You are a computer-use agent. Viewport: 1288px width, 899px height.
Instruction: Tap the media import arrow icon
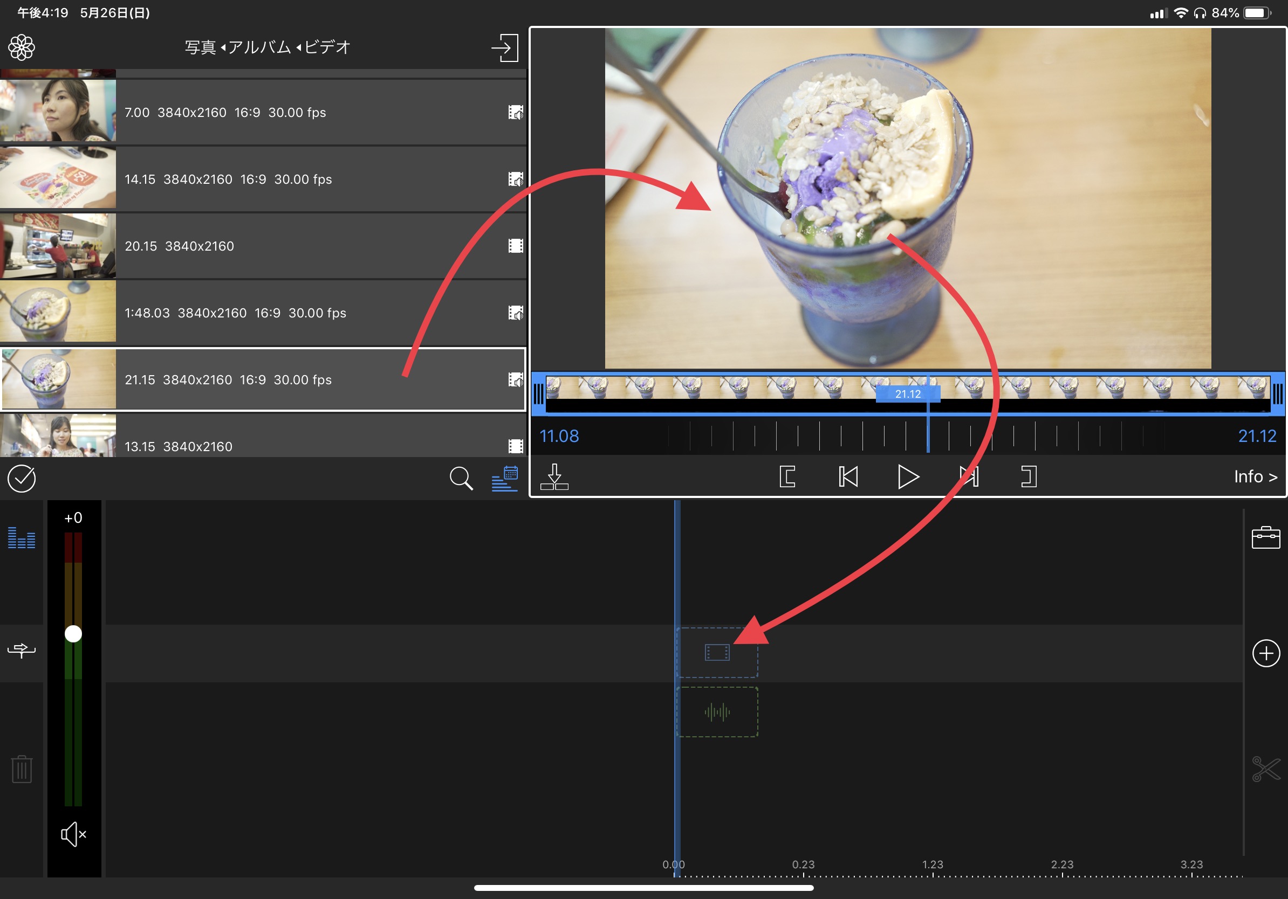coord(504,47)
